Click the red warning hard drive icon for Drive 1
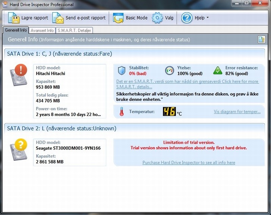 point(19,75)
